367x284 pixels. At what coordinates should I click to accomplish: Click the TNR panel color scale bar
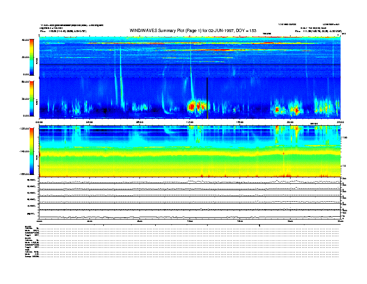(x=32, y=151)
